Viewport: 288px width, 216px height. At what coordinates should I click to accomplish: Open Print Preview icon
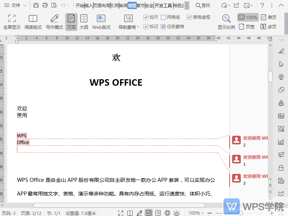54,5
